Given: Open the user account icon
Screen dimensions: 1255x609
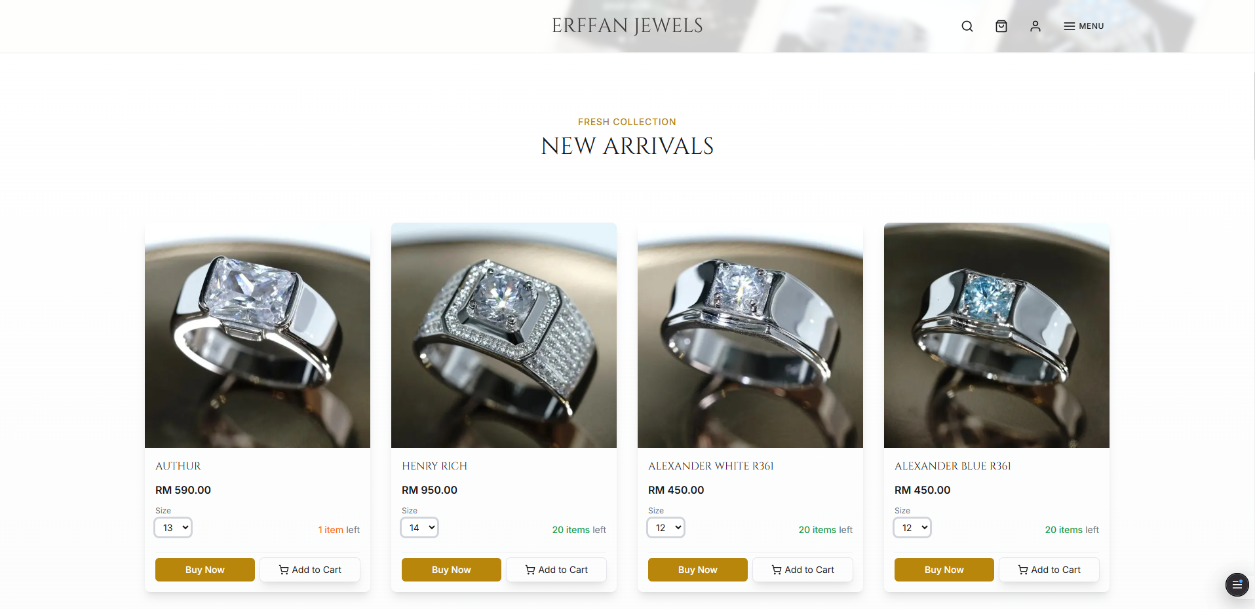Looking at the screenshot, I should tap(1035, 26).
